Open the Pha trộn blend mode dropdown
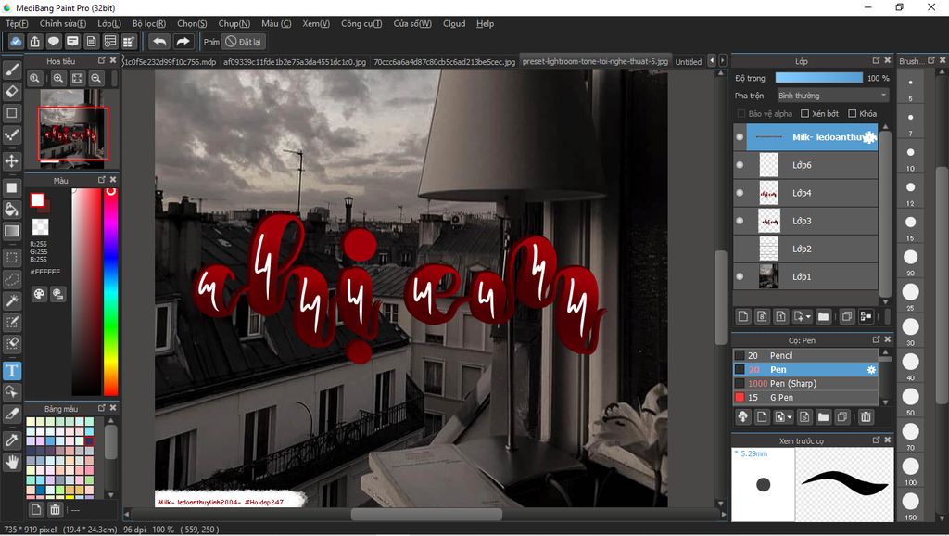Viewport: 949px width, 536px height. (x=832, y=96)
